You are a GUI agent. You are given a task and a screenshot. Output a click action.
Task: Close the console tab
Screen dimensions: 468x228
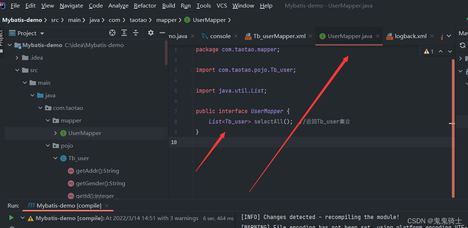point(236,36)
